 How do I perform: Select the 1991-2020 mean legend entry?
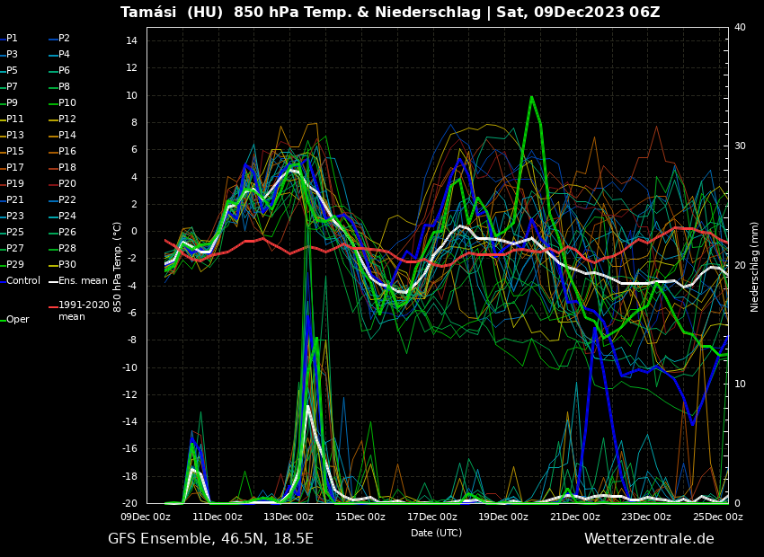84,311
